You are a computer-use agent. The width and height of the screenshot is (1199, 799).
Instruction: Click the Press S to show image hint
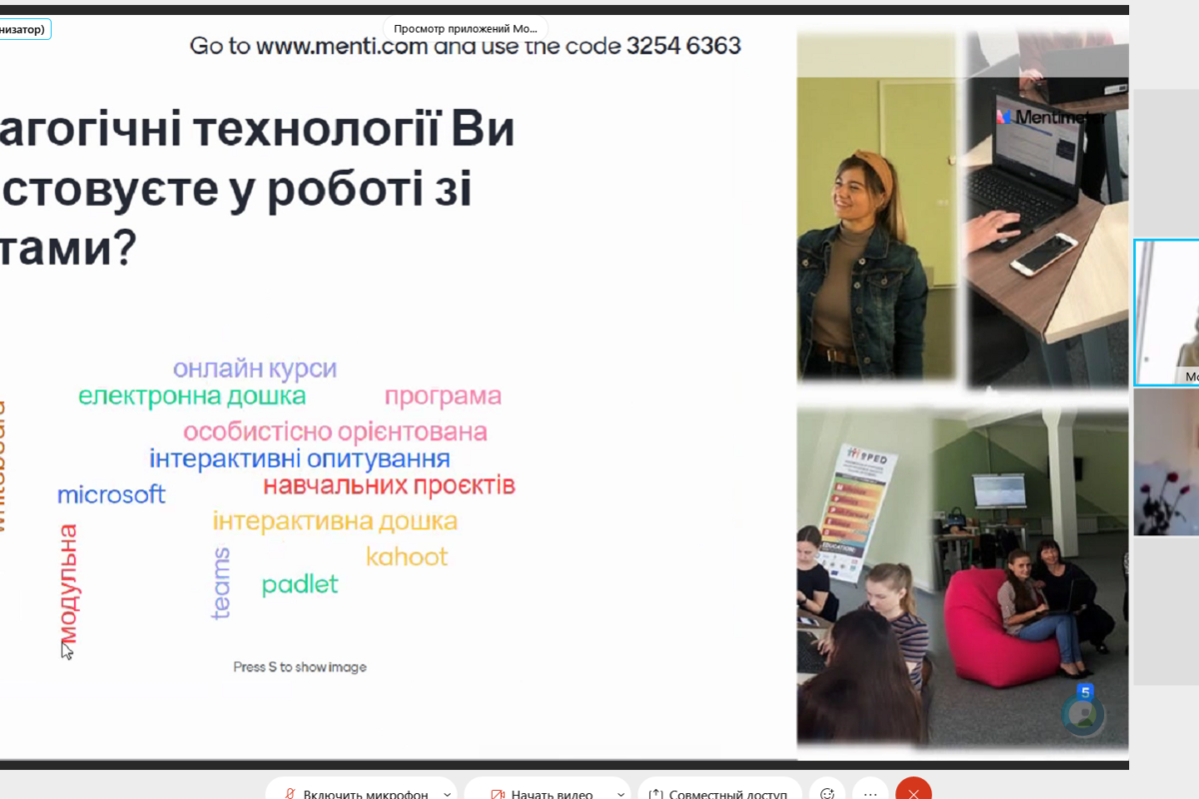pos(300,667)
